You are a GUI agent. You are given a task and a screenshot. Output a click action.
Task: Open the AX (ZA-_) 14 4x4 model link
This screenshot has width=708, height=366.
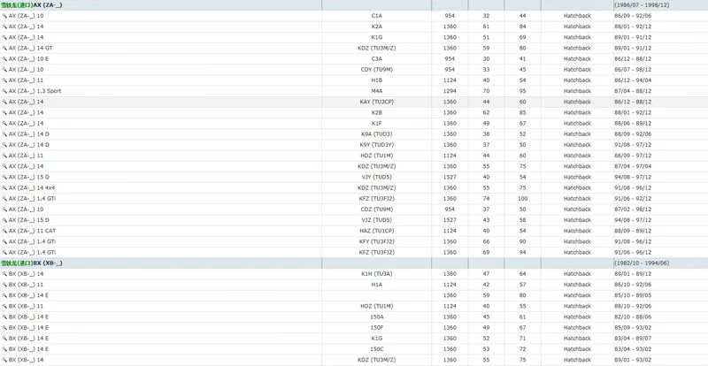coord(32,187)
